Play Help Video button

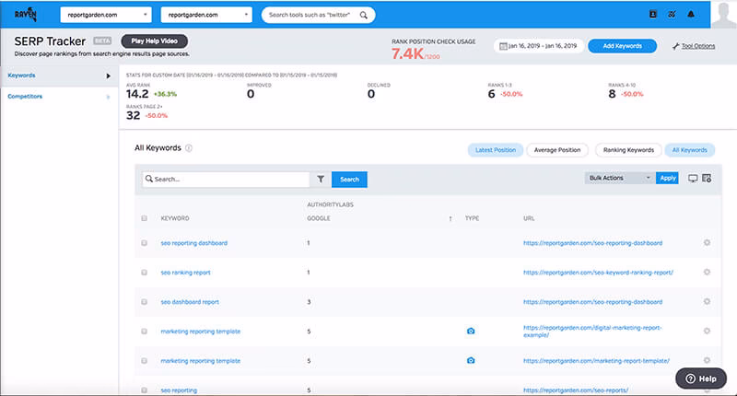point(154,41)
